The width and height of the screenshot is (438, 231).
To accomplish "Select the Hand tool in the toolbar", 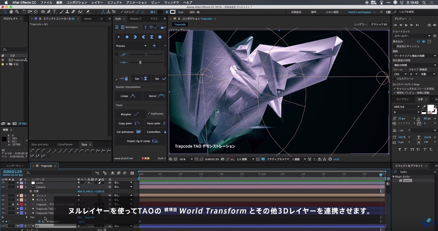I will tap(11, 11).
